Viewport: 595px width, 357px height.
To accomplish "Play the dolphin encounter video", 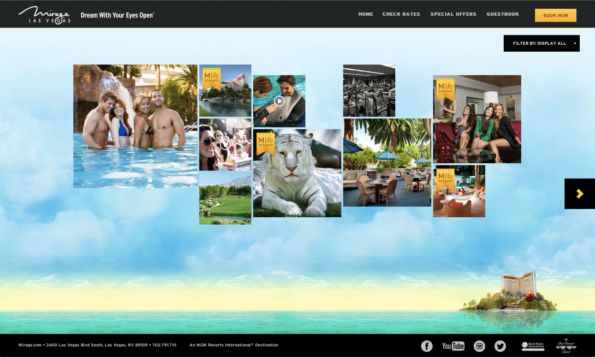I will coord(279,101).
